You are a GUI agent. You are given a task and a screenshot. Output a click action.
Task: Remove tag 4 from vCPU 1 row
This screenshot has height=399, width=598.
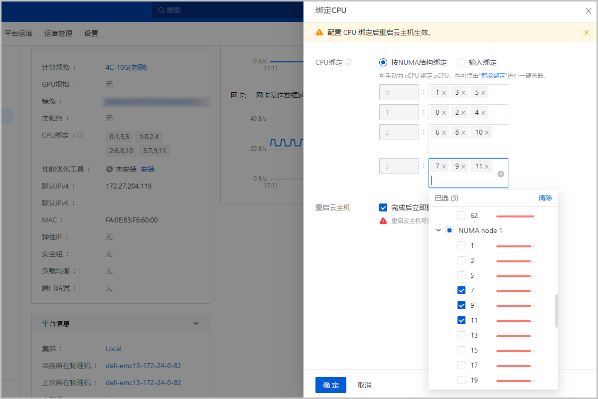483,113
